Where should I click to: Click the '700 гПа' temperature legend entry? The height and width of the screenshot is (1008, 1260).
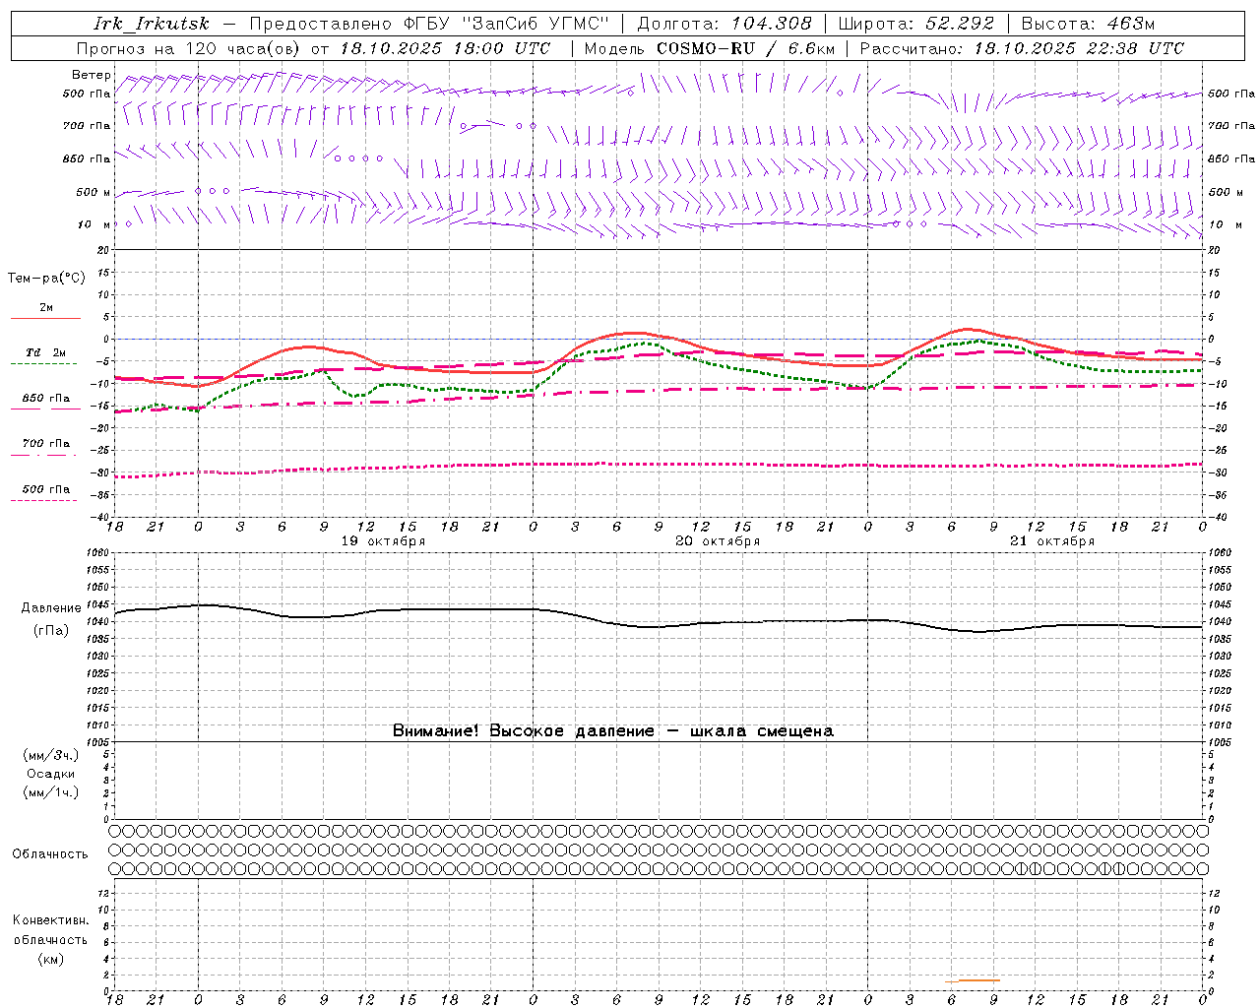coord(46,444)
